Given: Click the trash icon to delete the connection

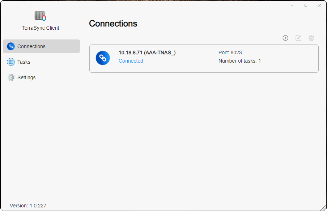Looking at the screenshot, I should [311, 38].
